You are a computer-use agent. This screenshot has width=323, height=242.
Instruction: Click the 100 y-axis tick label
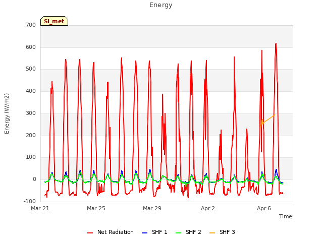(31, 157)
